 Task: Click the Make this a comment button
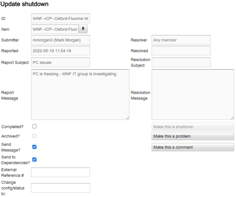point(193,147)
